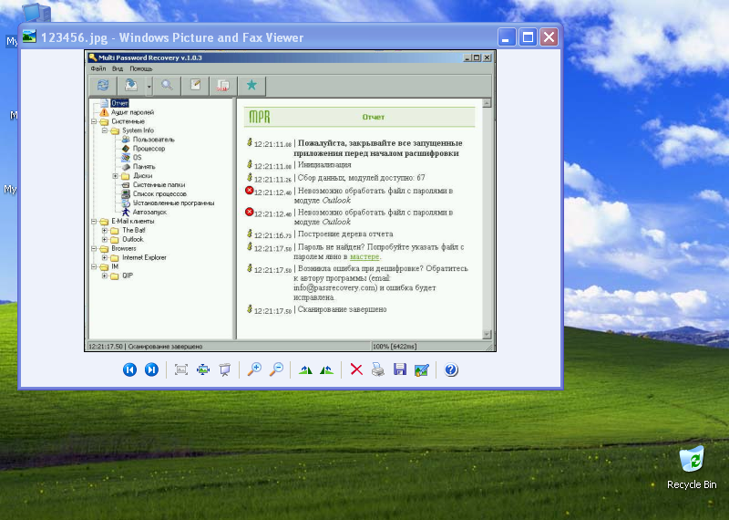Open the Файл menu
The image size is (729, 520).
[98, 68]
